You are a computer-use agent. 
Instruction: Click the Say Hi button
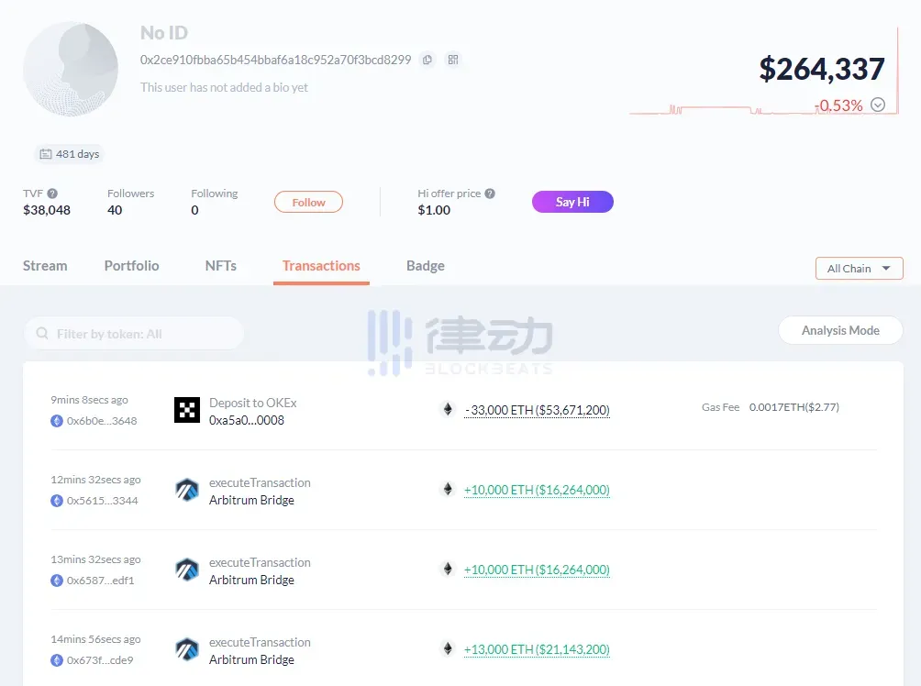point(572,202)
